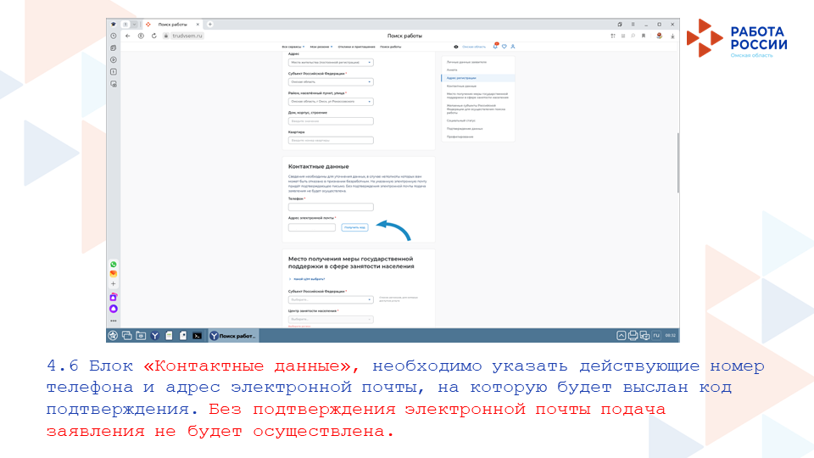This screenshot has width=814, height=458.
Task: Click the email address input field
Action: point(312,227)
